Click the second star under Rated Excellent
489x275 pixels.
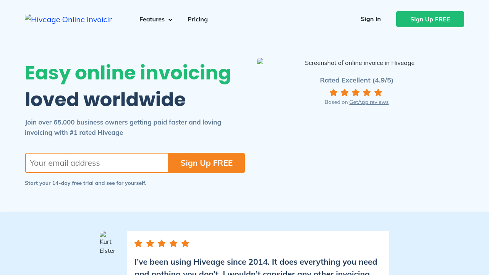345,92
